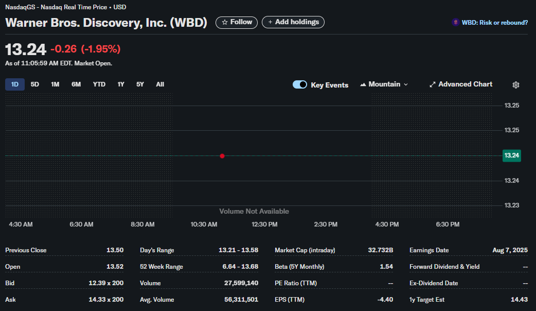Click the -0.26 (-1.95%) price change
Viewport: 536px width, 311px height.
(x=85, y=49)
